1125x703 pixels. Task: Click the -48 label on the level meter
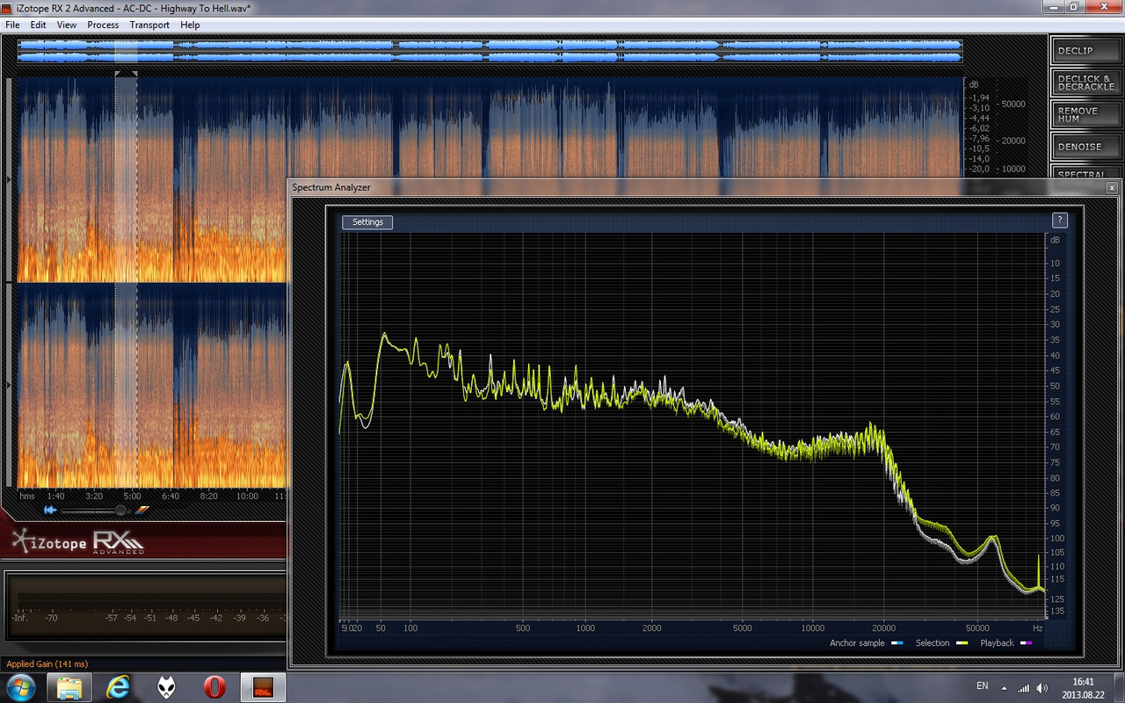[x=172, y=618]
